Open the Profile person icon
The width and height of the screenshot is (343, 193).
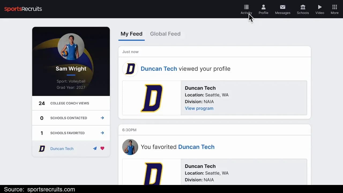pyautogui.click(x=263, y=7)
